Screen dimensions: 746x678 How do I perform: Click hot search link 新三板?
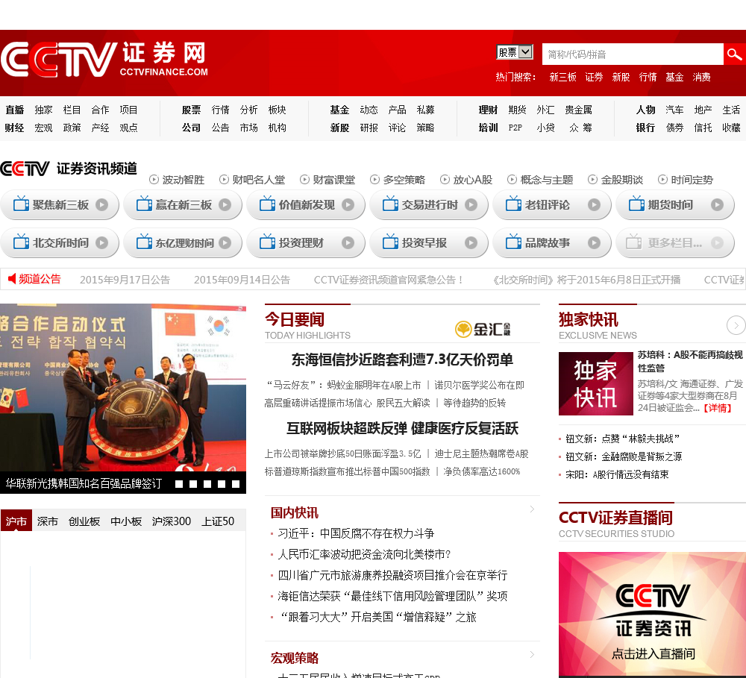click(x=562, y=77)
